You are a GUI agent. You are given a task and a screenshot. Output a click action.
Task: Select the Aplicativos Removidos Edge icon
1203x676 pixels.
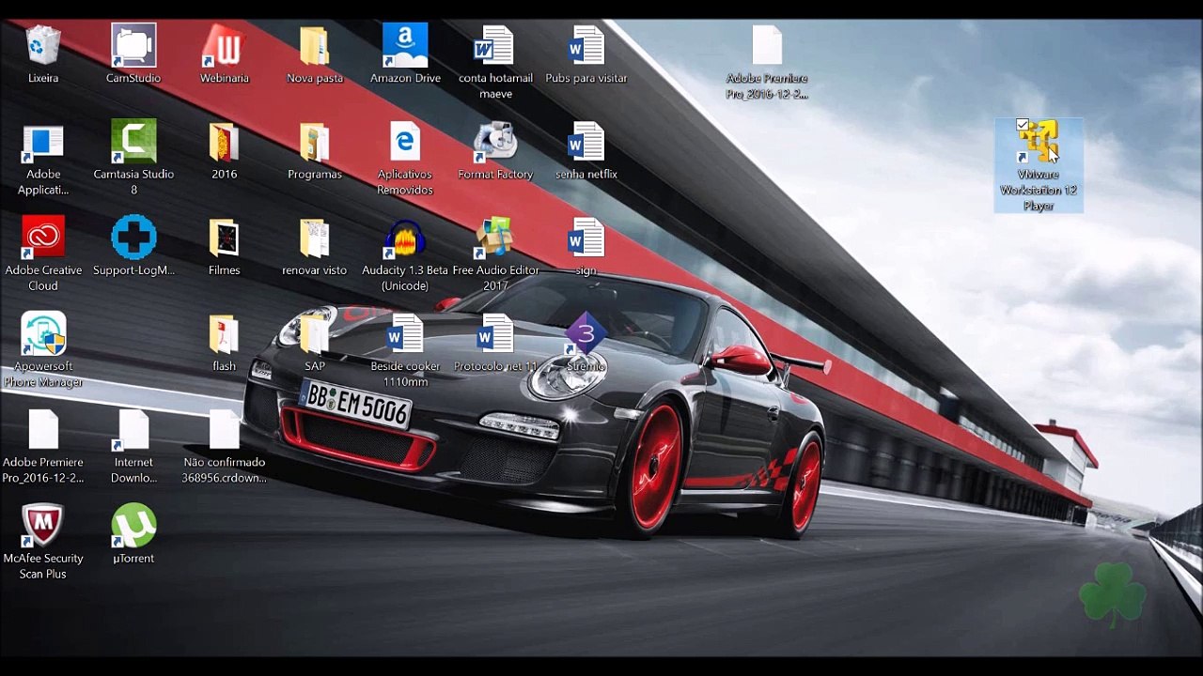(405, 142)
